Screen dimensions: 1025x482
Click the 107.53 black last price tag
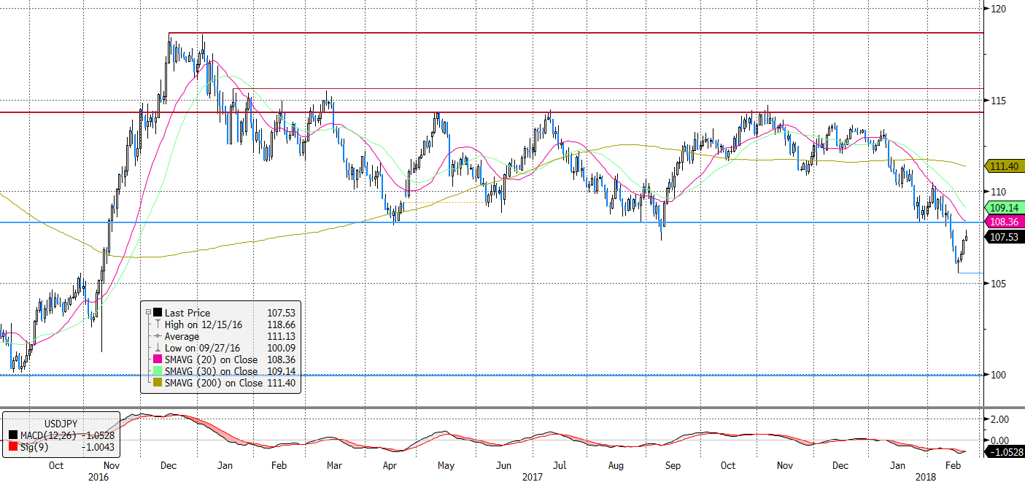1004,237
